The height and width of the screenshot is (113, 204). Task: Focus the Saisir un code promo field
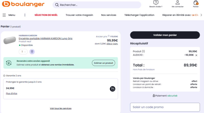tap(165, 107)
